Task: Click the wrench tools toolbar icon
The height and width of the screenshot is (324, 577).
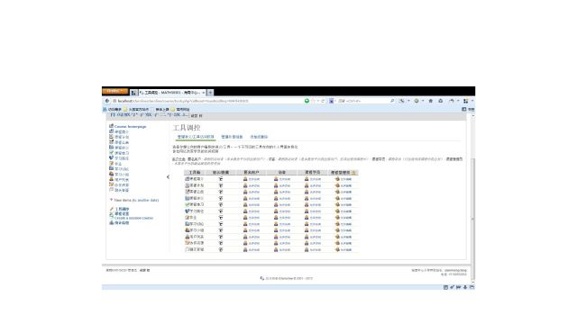Action: pos(402,101)
